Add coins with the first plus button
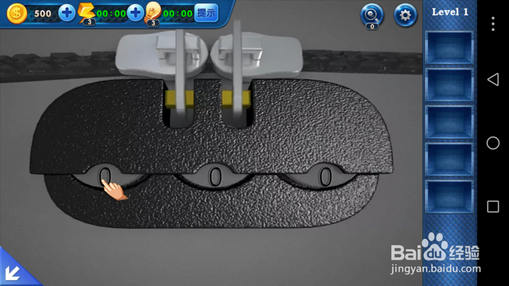Screen dimensions: 509x286 click(x=67, y=13)
